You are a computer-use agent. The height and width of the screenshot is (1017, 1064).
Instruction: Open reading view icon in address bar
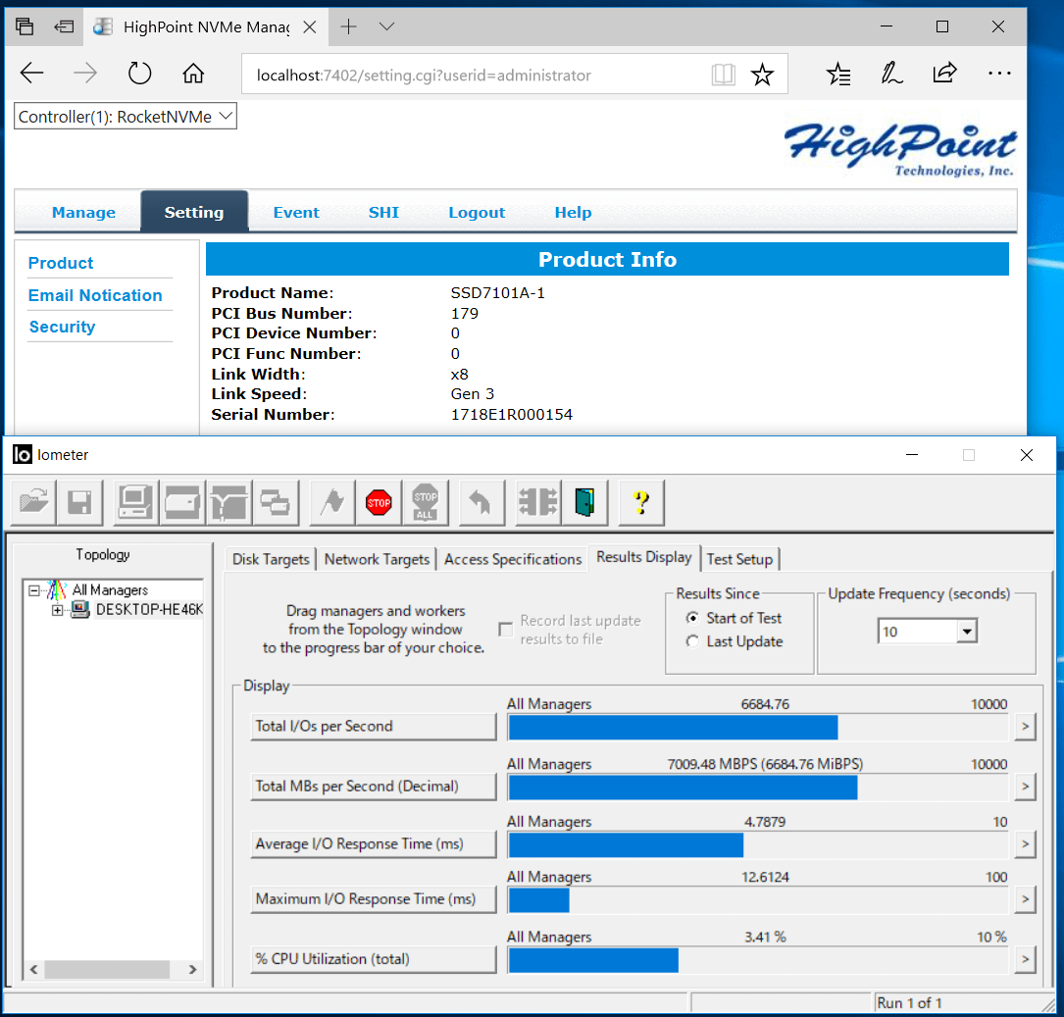pos(724,74)
